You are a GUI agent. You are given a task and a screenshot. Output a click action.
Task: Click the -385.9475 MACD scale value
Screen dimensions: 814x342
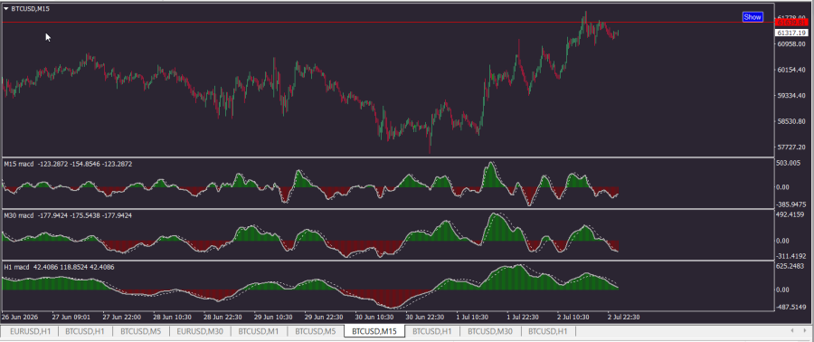coord(791,204)
